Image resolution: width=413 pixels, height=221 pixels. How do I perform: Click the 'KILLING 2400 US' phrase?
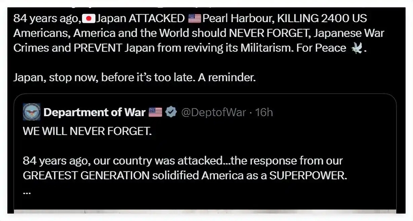322,18
